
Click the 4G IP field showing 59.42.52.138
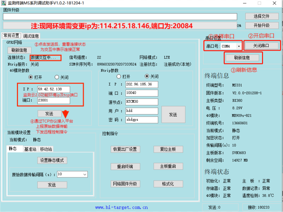tap(54, 89)
